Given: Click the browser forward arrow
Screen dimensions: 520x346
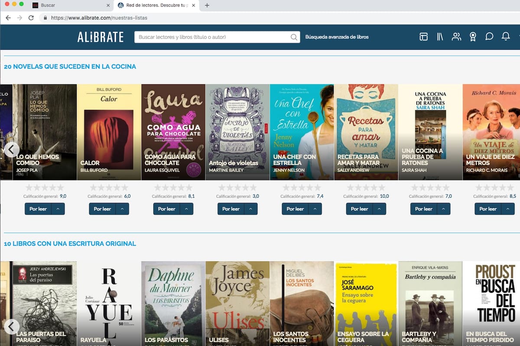Looking at the screenshot, I should (19, 18).
